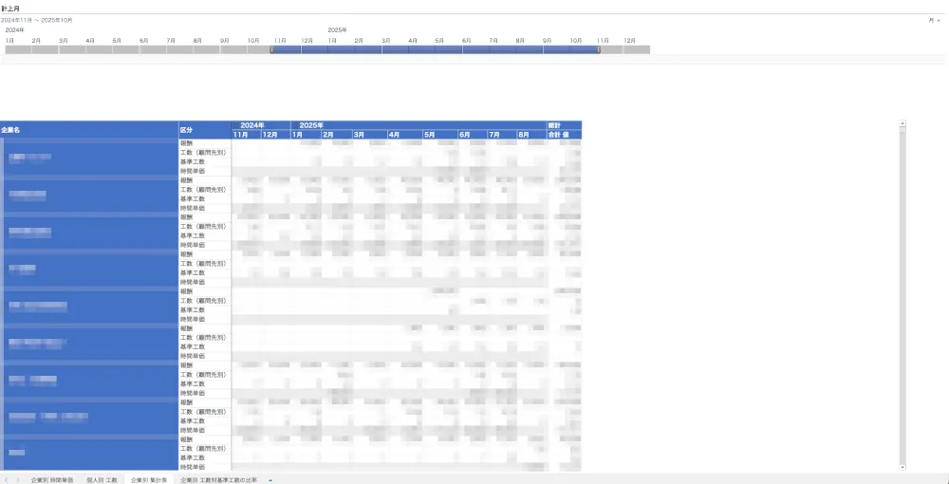
Task: Select 2024年 1月 segment in the timeline
Action: [x=18, y=49]
